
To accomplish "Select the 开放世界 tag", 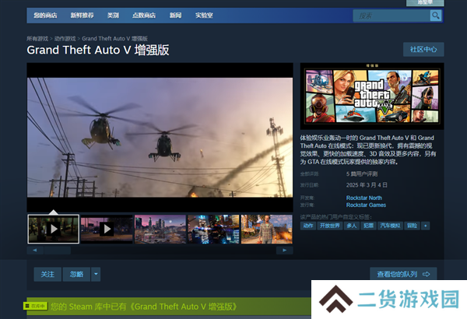I will (330, 226).
